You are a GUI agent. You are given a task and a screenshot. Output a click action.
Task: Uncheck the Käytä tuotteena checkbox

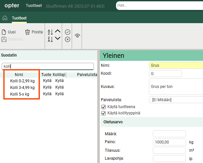point(103,107)
